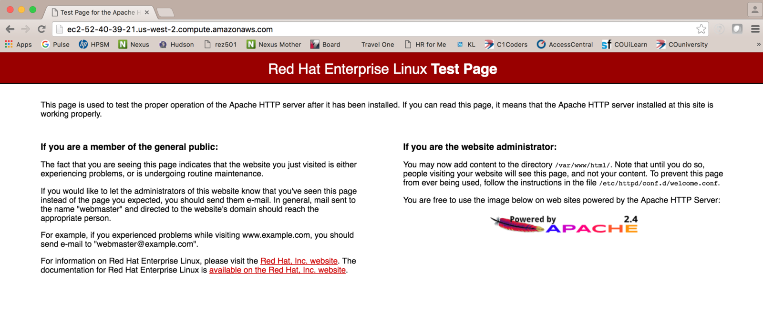The width and height of the screenshot is (763, 311).
Task: Open the Hudson bookmark
Action: coord(176,44)
